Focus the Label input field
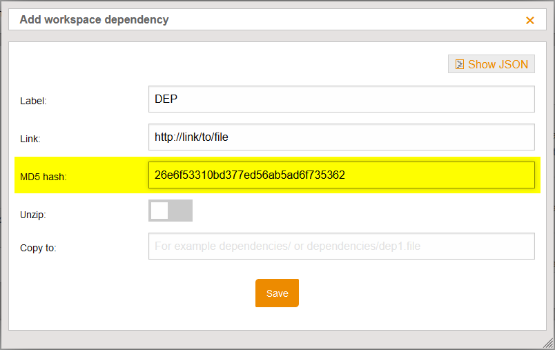 tap(342, 99)
